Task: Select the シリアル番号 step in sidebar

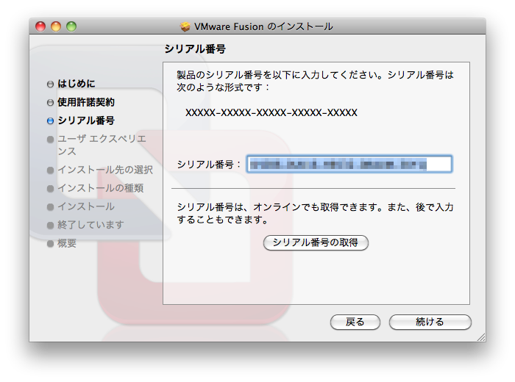Action: [x=86, y=120]
